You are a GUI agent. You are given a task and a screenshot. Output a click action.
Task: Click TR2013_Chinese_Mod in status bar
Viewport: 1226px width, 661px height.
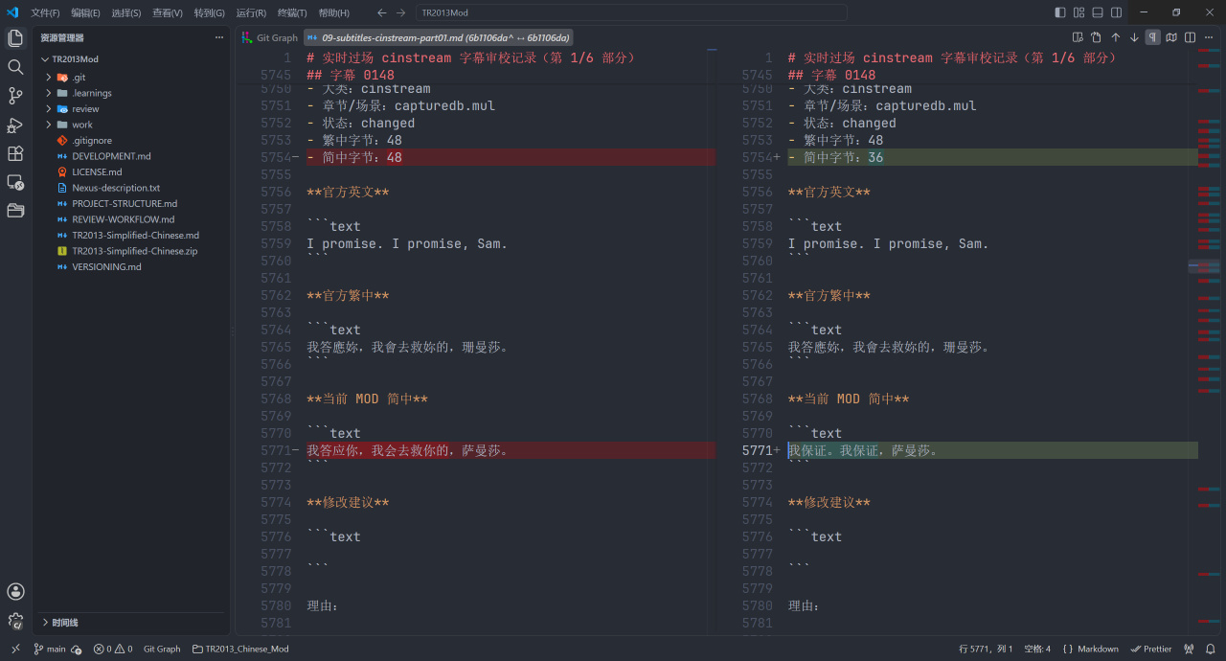pos(240,649)
